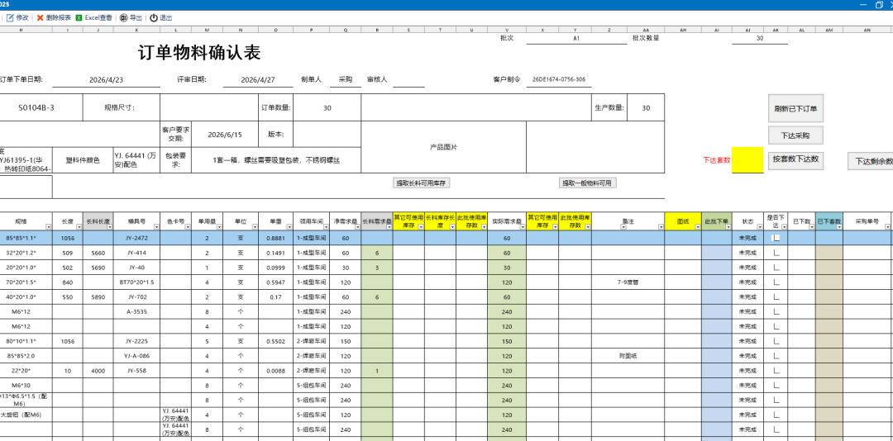
Task: Click mold number BT70*20*1.5 cell
Action: (x=136, y=282)
